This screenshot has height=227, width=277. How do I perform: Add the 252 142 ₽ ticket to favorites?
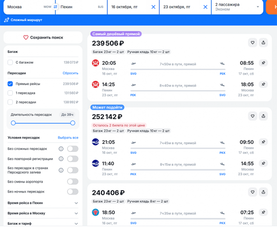tap(253, 116)
